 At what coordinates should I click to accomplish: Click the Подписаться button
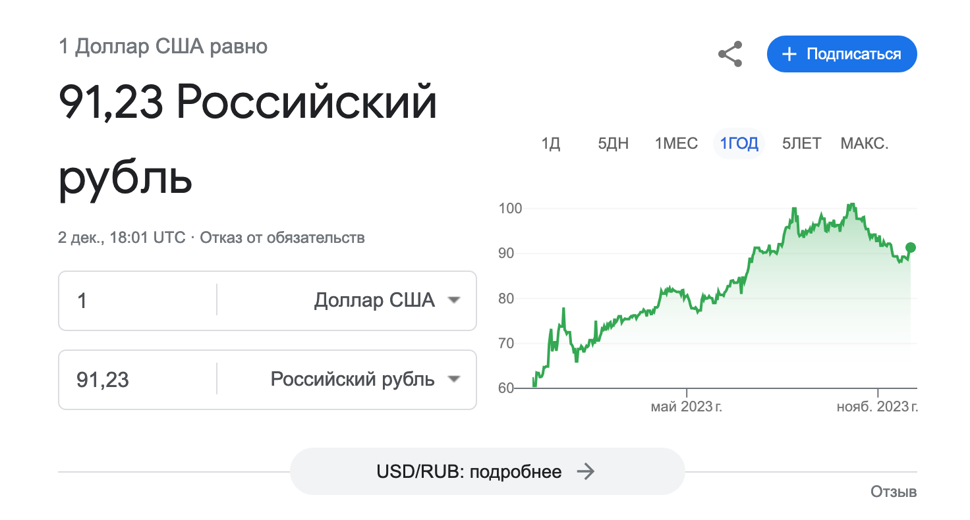842,54
